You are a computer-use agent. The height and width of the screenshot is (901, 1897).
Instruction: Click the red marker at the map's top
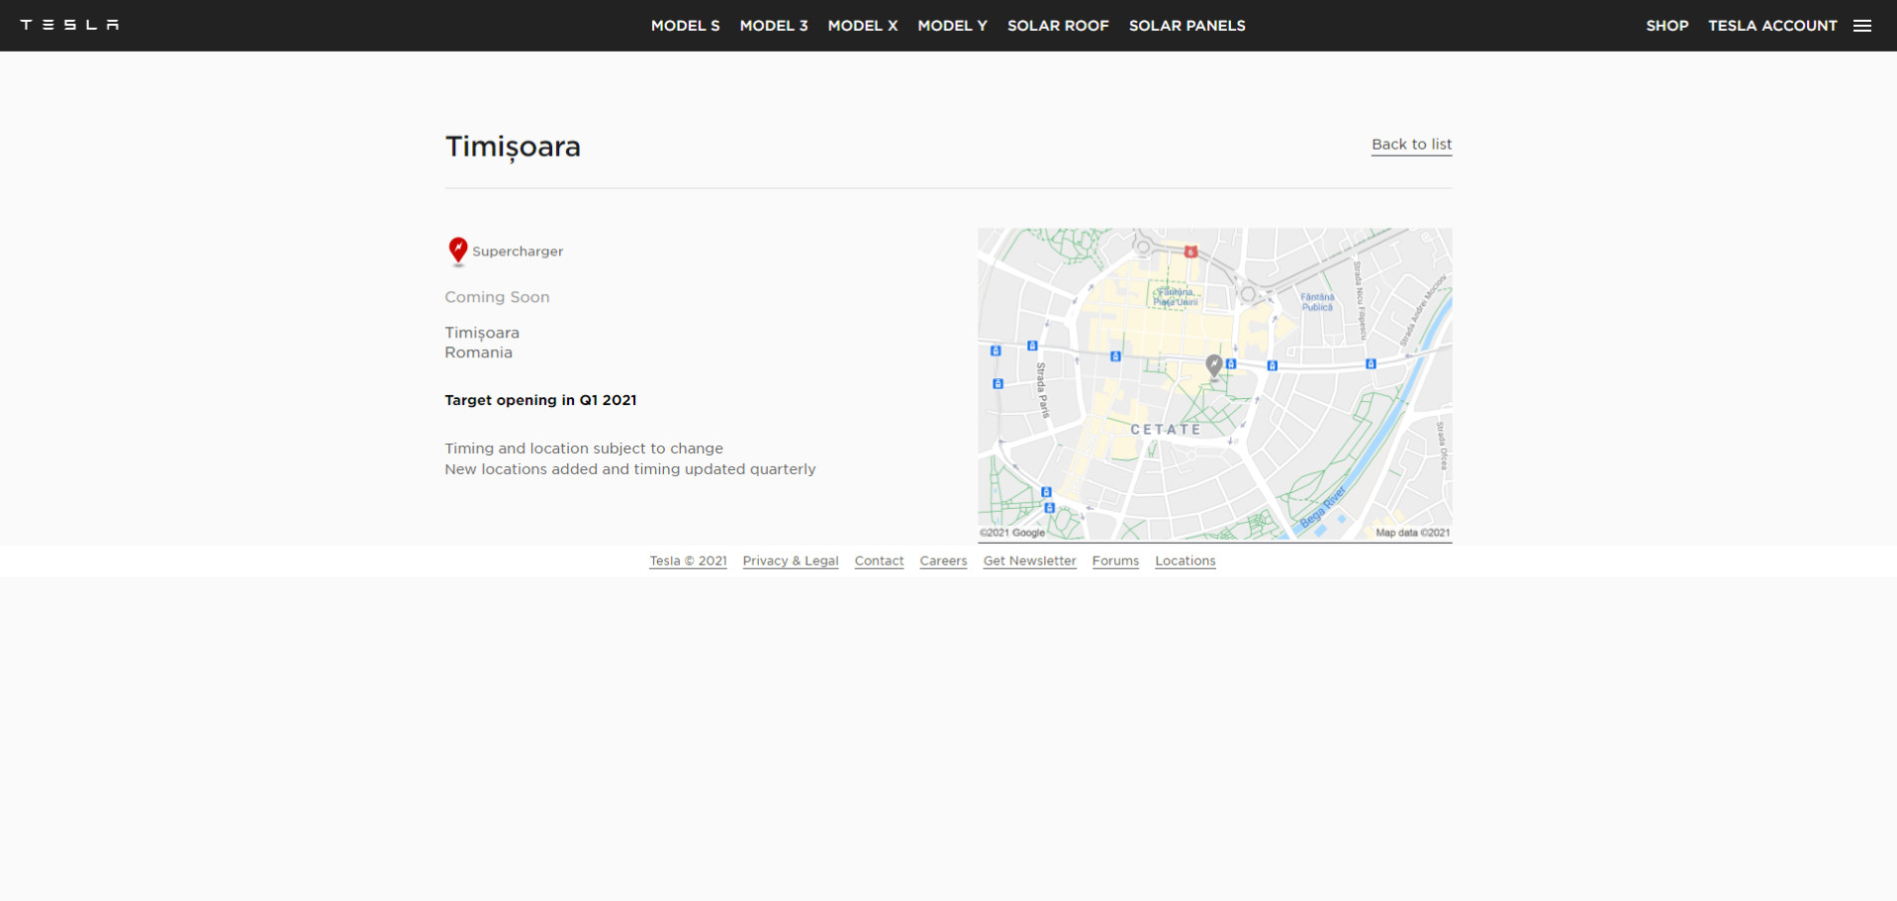click(x=1191, y=251)
